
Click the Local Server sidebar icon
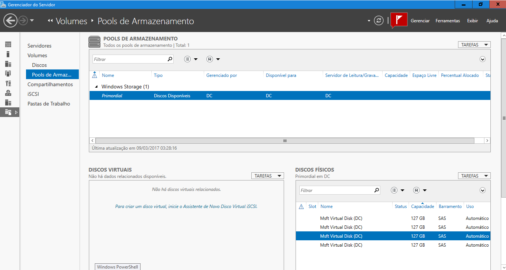click(8, 54)
